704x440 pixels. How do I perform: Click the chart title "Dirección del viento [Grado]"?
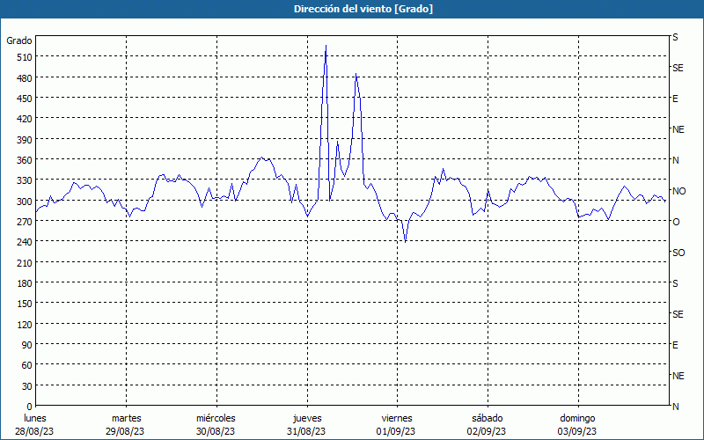point(363,9)
